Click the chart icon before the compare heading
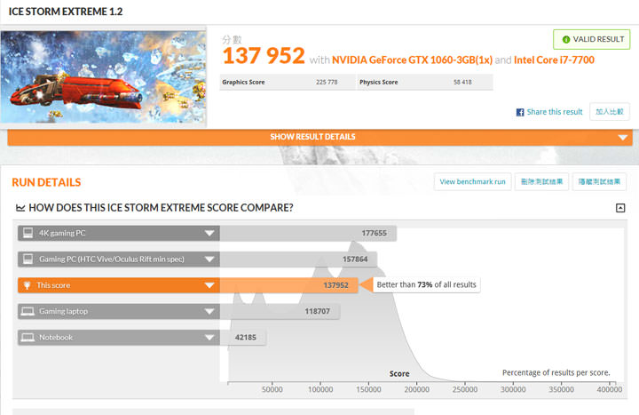Viewport: 639px width, 415px height. tap(20, 208)
